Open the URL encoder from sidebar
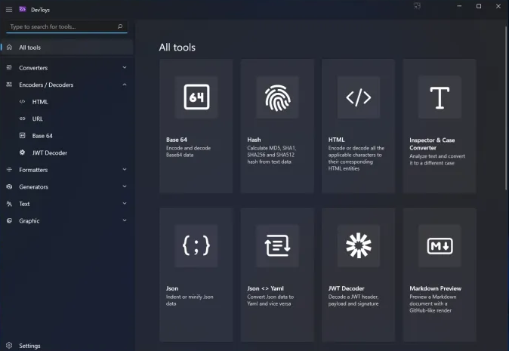This screenshot has width=509, height=351. [37, 119]
